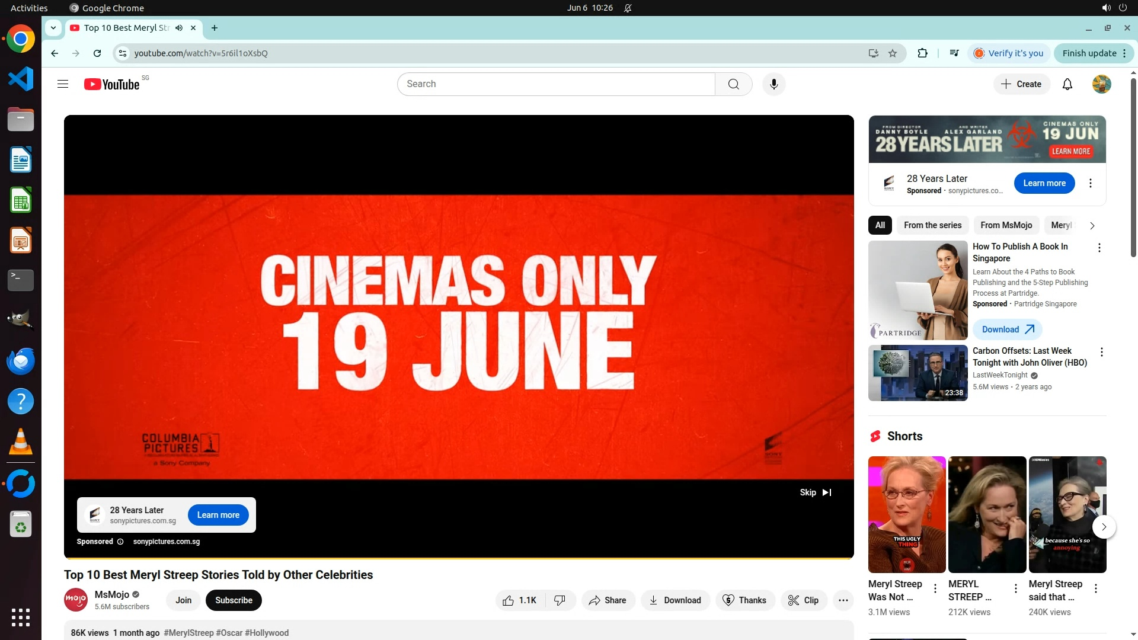The height and width of the screenshot is (640, 1138).
Task: Bookmark this page with star icon
Action: [893, 53]
